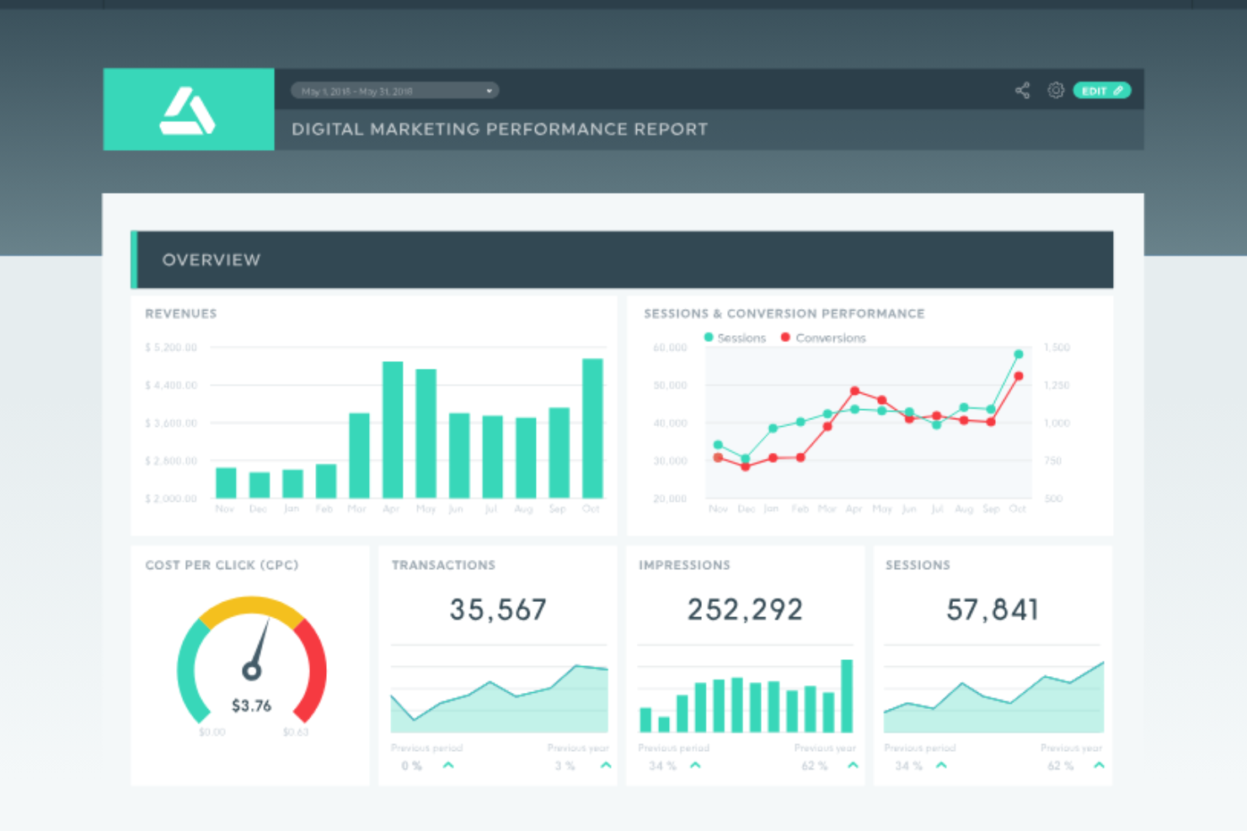This screenshot has width=1247, height=831.
Task: Click the Oct revenue bar
Action: coord(592,428)
